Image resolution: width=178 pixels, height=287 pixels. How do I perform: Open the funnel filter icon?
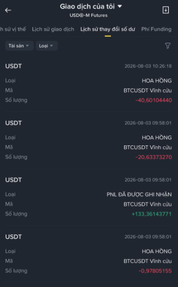coord(168,46)
